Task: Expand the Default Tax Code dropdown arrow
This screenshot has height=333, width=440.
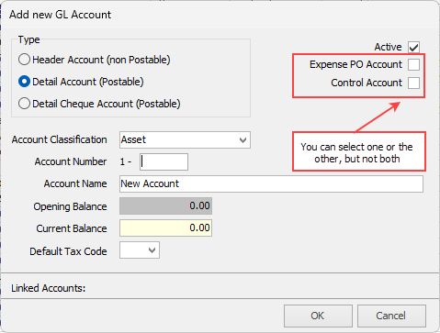Action: [152, 250]
